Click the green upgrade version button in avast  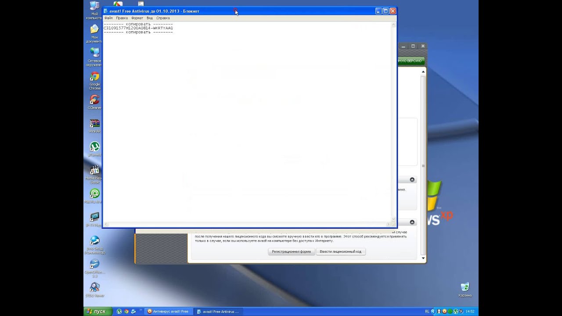pyautogui.click(x=411, y=61)
